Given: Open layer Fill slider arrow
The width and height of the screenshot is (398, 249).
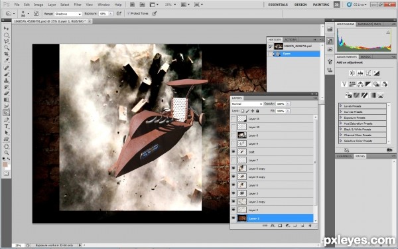Looking at the screenshot, I should point(288,111).
